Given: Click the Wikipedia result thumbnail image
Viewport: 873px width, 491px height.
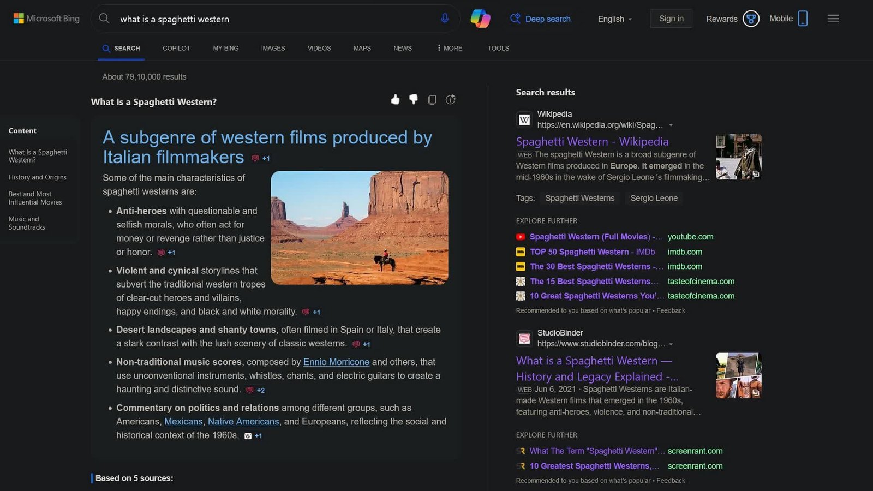Looking at the screenshot, I should click(738, 157).
